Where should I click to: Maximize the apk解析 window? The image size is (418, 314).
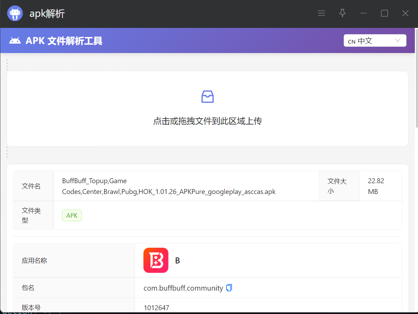(x=384, y=13)
